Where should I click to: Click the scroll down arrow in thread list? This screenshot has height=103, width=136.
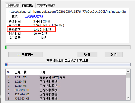click(x=128, y=98)
